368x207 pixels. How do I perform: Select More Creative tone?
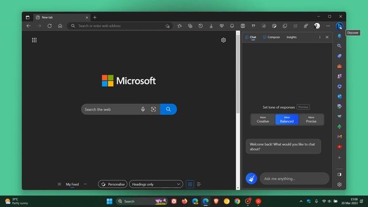tap(263, 120)
